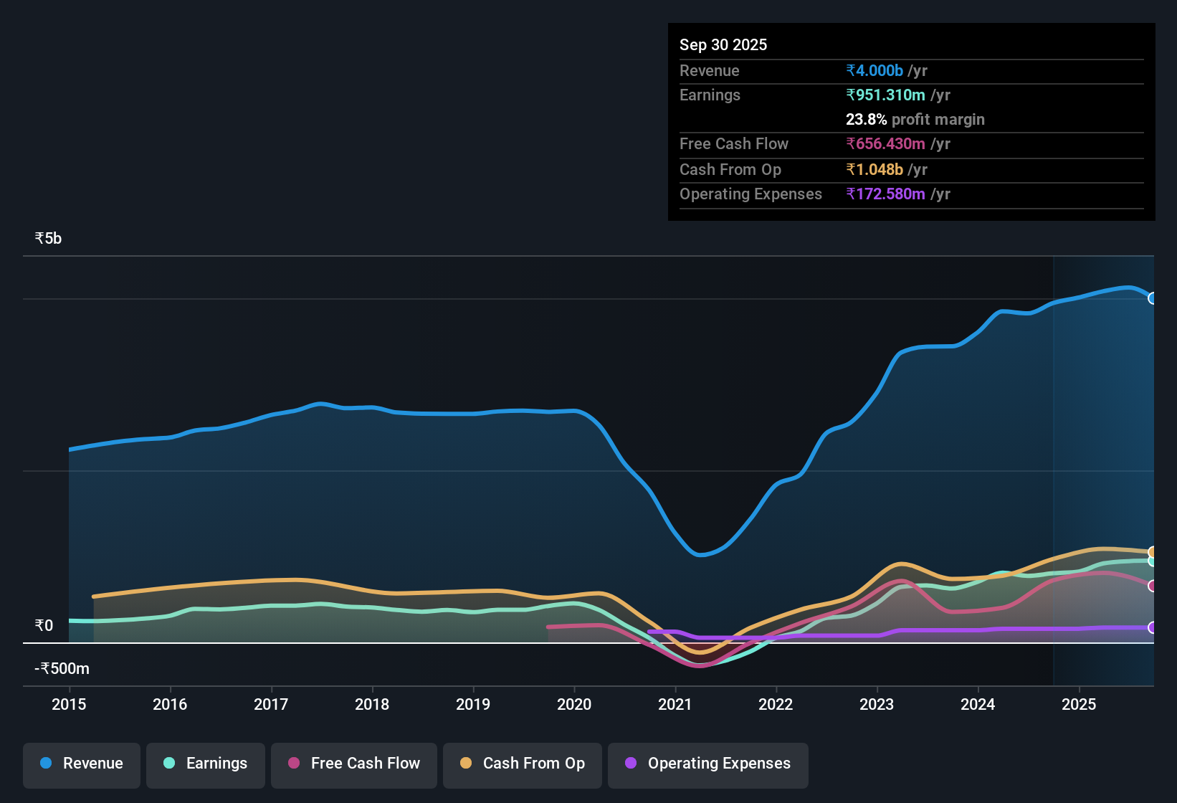Toggle the Free Cash Flow series visibility
1177x803 pixels.
(353, 764)
